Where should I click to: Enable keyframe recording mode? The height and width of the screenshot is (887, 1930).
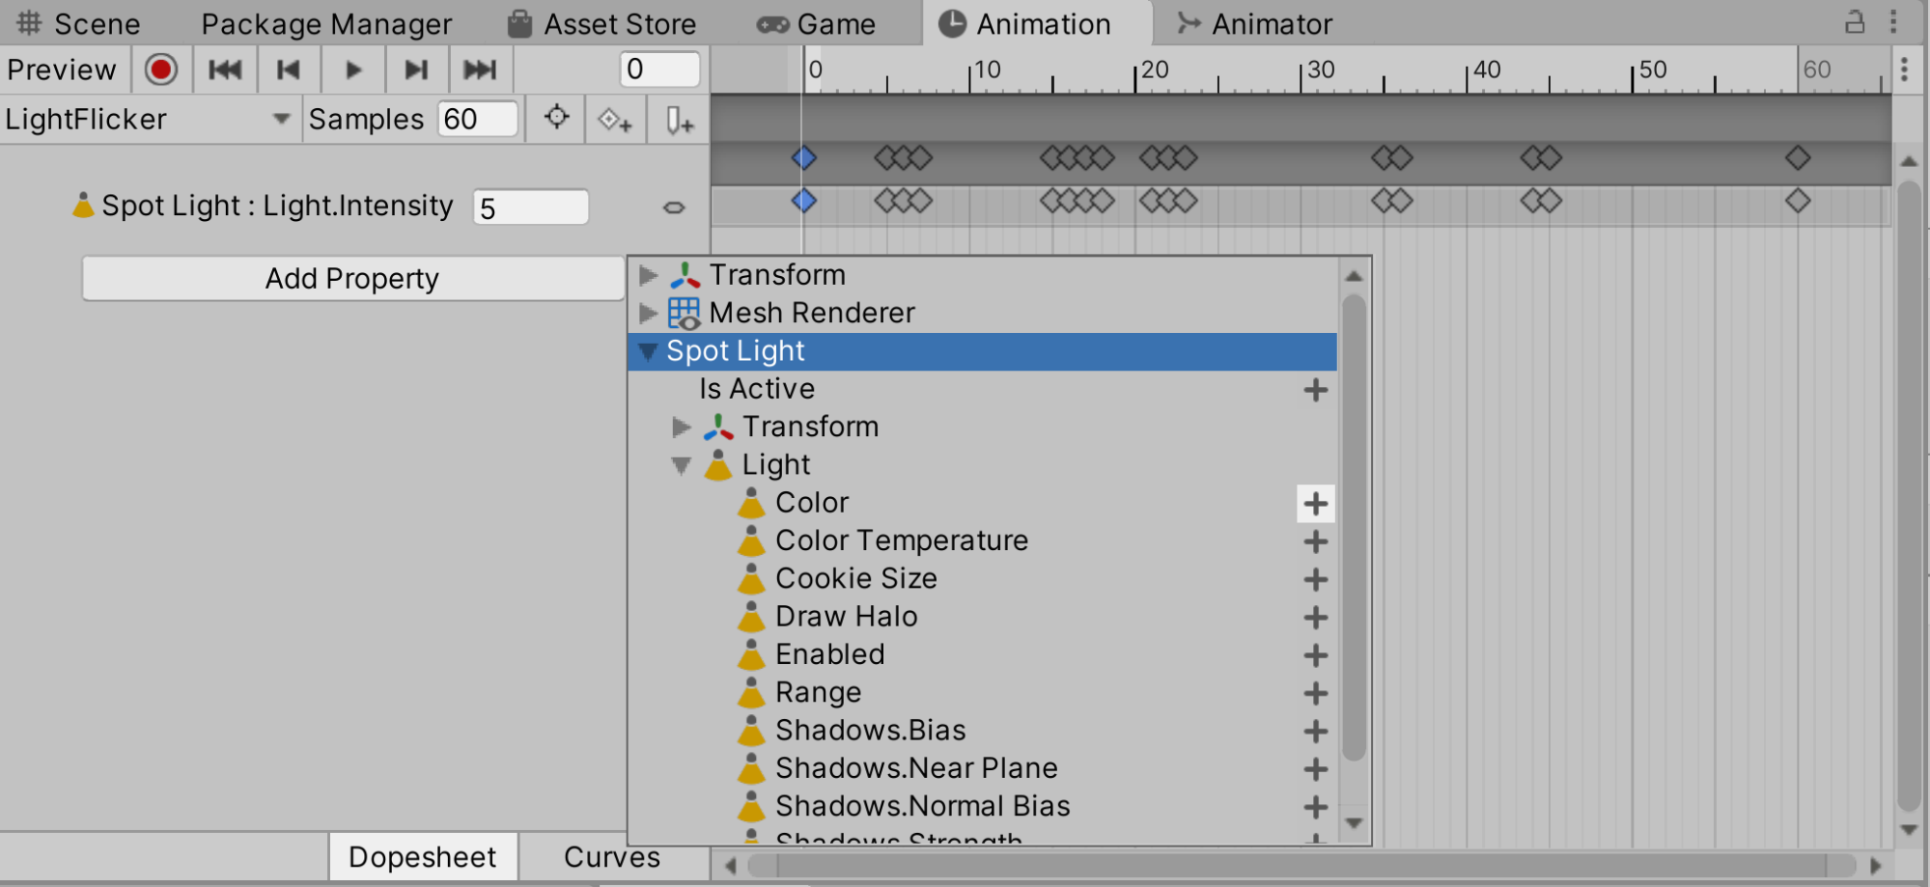(x=161, y=69)
